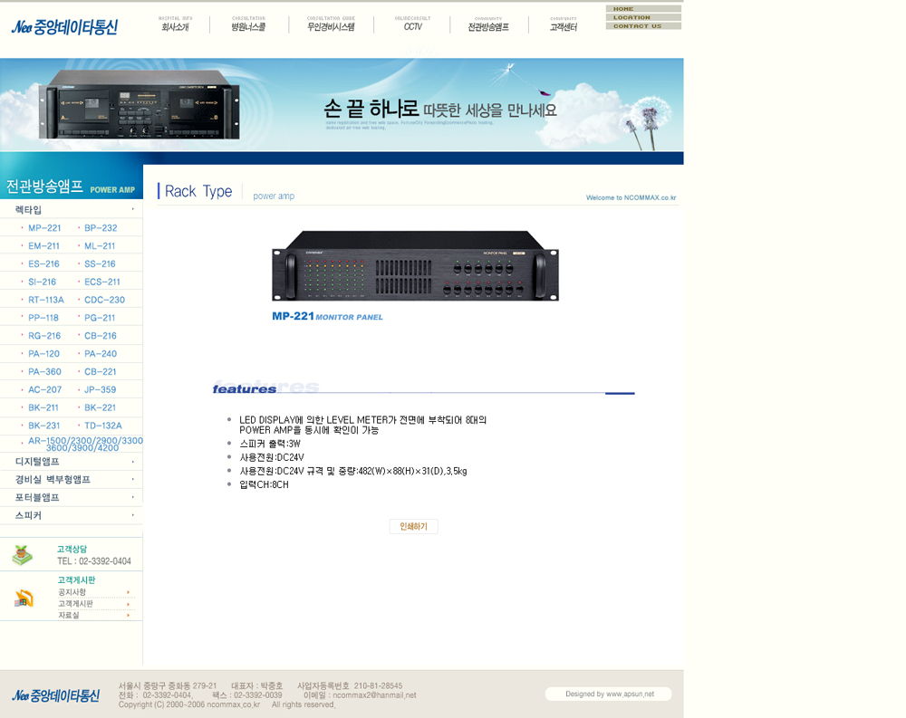Screen dimensions: 906x718
Task: Expand the 디지털앰프 category in sidebar
Action: (x=37, y=462)
